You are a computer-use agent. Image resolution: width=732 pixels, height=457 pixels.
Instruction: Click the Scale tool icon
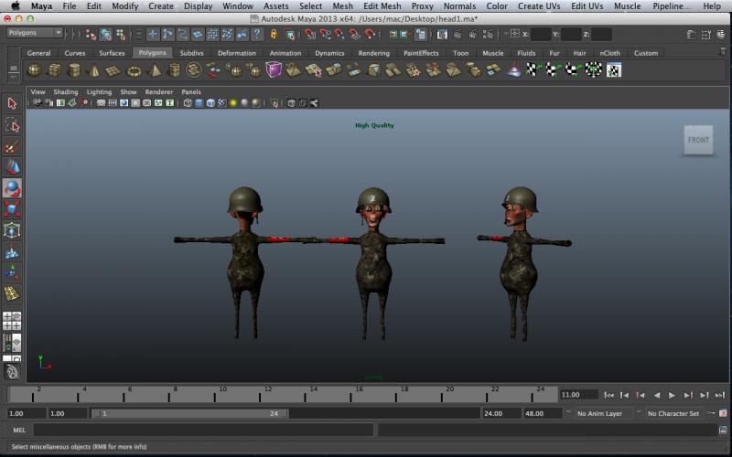[x=12, y=209]
